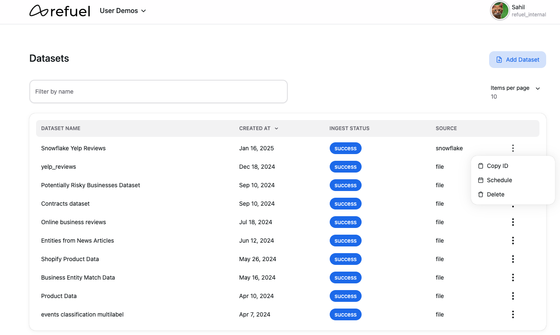Screen dimensions: 560x335
Task: Open the Business Entity Match Data row actions menu
Action: [513, 277]
